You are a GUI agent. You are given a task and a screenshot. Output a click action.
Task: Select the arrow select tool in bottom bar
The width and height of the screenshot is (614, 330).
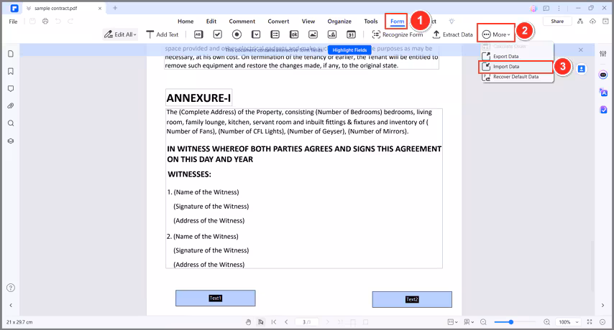[261, 322]
